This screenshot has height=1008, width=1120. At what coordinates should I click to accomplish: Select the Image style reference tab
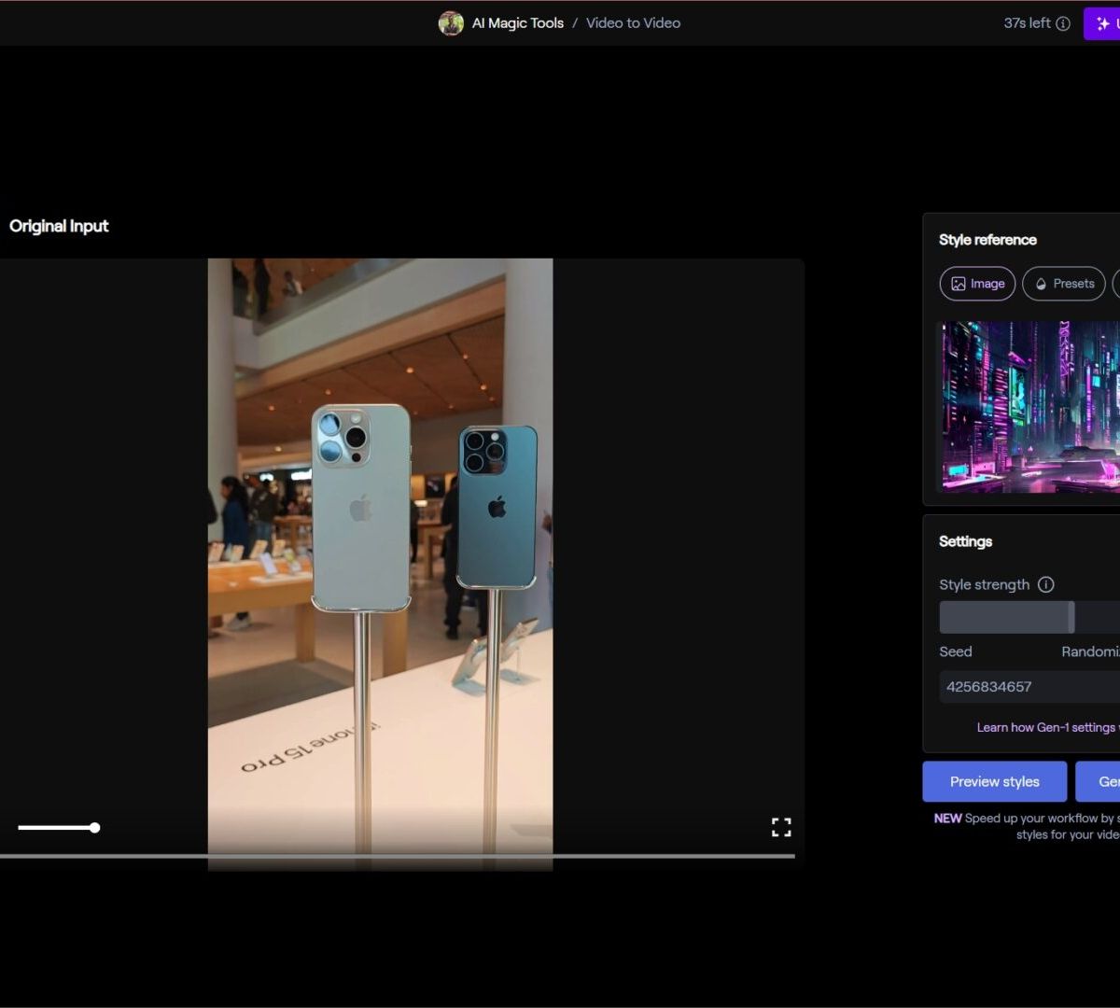pyautogui.click(x=977, y=284)
